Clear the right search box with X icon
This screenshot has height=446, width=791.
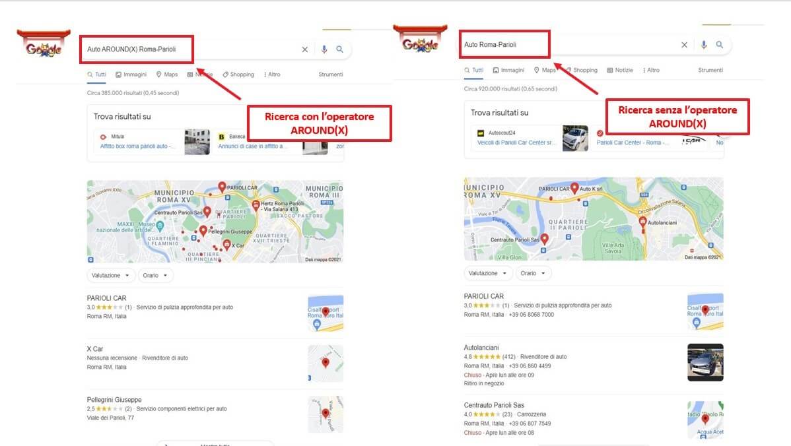[x=684, y=45]
